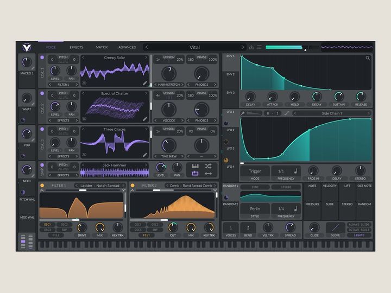Open the FM OSC 2 distortion selector
The height and width of the screenshot is (293, 391).
(x=201, y=85)
